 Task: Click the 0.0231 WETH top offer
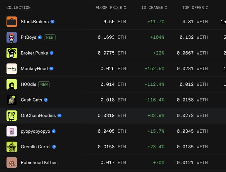pos(192,69)
